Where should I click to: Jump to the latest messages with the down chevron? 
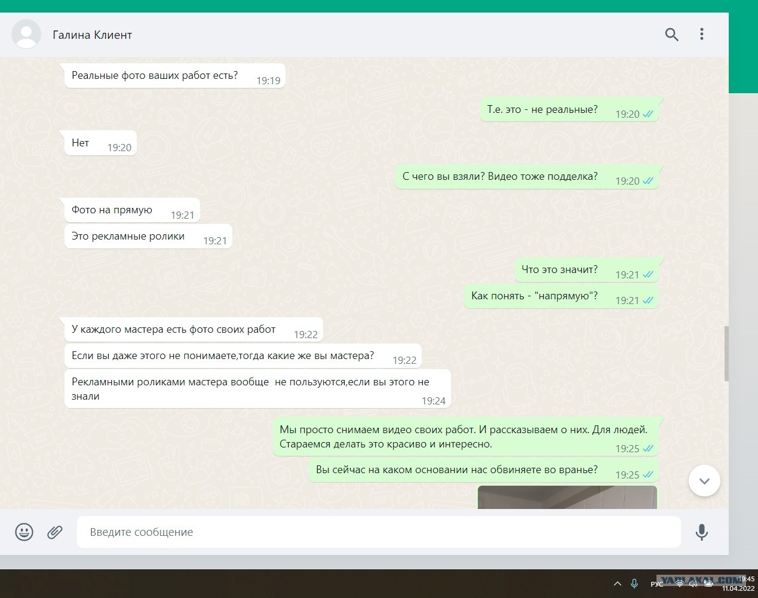704,481
